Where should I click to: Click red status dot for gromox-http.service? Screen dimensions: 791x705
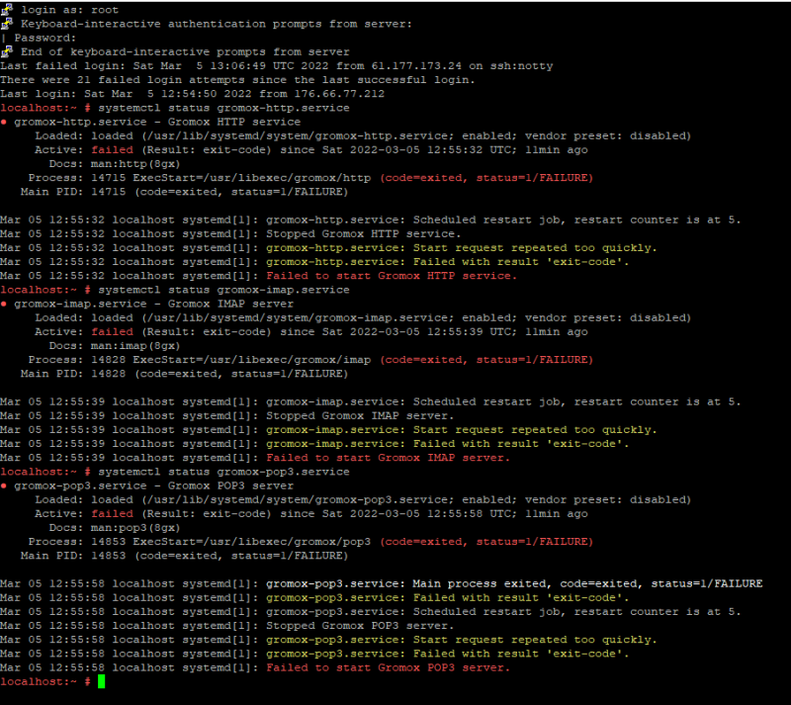(4, 122)
